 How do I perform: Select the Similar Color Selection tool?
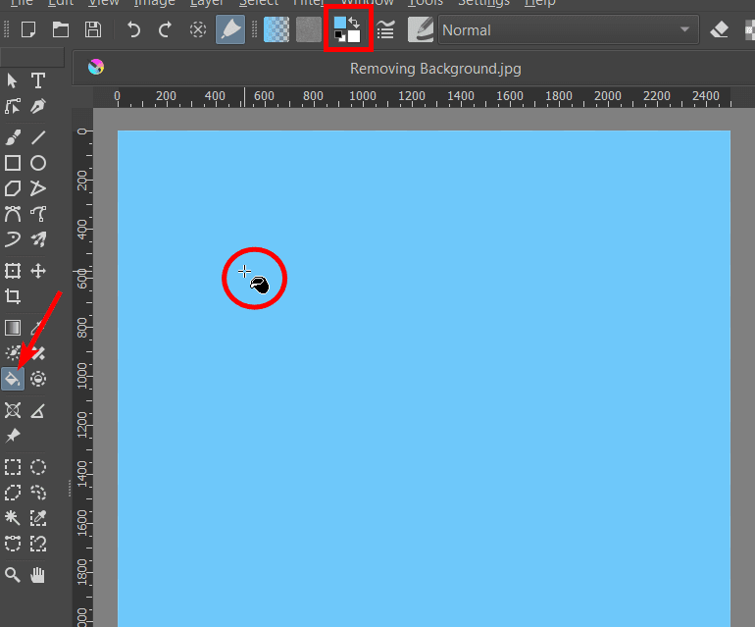pos(38,518)
